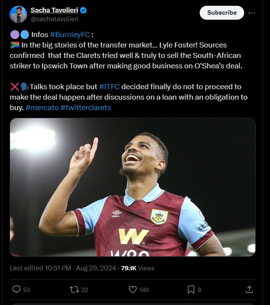Viewport: 270px width, 305px height.
Task: Click the Aug 29, 2024 timestamp
Action: click(x=97, y=268)
